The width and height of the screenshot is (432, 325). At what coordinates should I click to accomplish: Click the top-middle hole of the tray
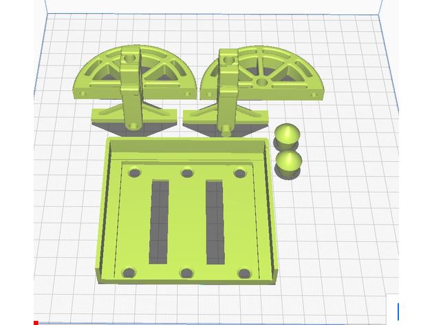coord(186,173)
